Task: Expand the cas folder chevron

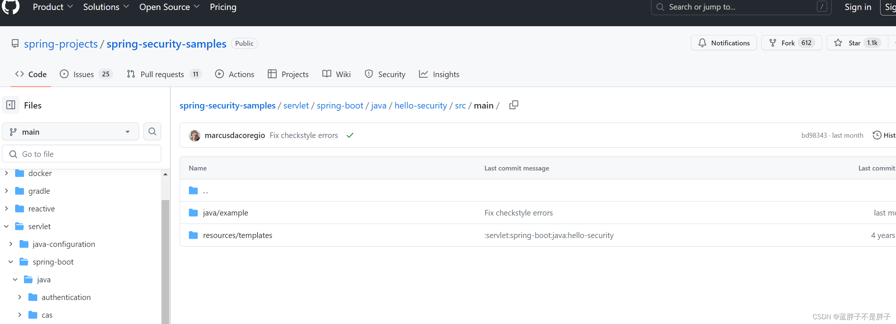Action: tap(20, 315)
